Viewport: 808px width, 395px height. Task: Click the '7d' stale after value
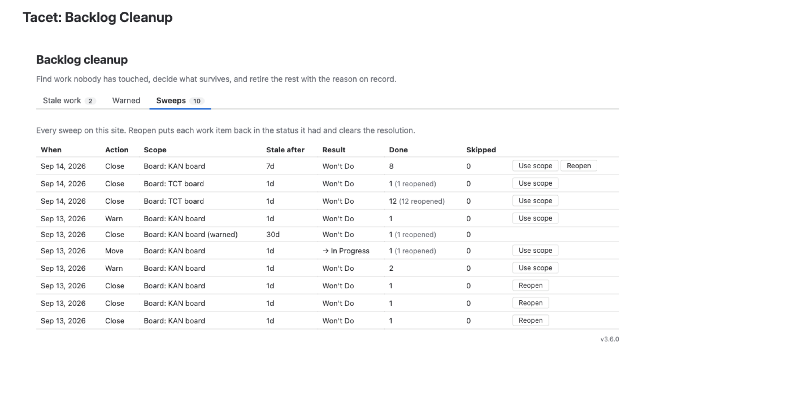(270, 166)
